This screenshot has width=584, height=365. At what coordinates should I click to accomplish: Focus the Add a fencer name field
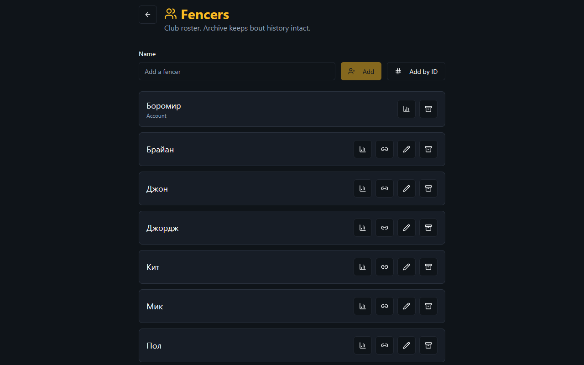click(237, 71)
